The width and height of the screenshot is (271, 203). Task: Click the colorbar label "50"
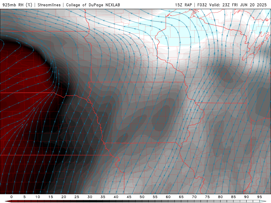142,197
